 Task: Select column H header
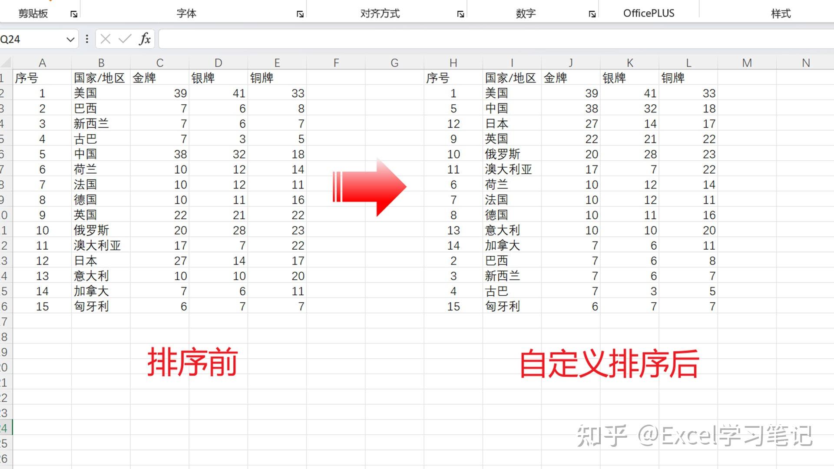[453, 63]
